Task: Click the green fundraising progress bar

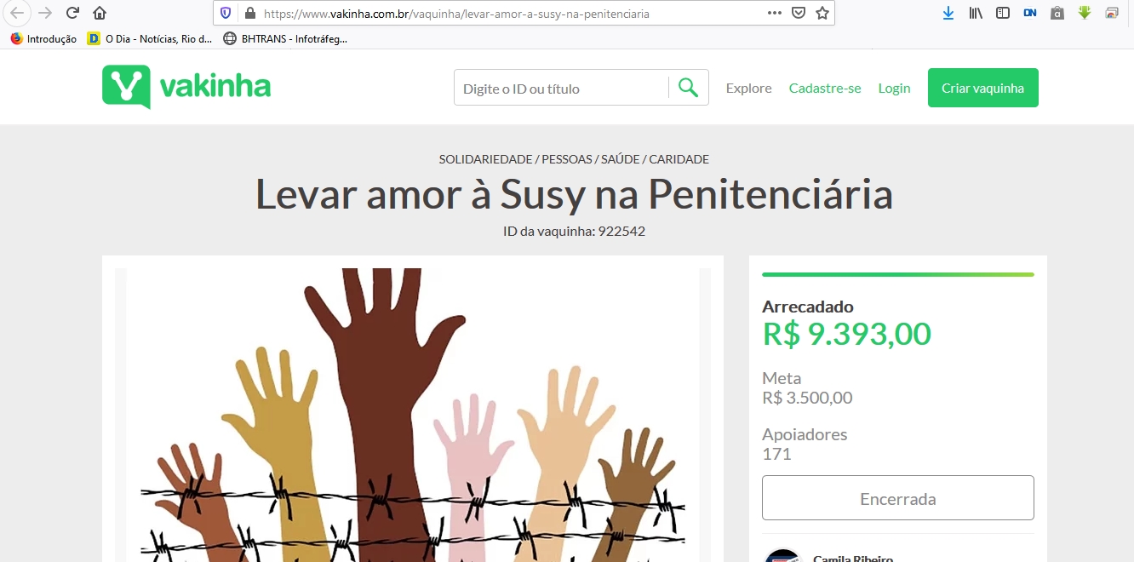Action: 898,274
